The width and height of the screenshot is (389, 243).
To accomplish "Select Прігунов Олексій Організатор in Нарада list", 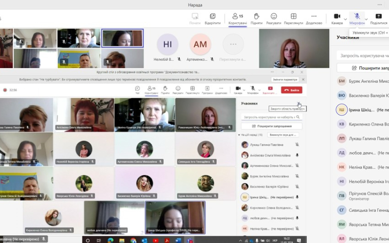I will point(363,196).
